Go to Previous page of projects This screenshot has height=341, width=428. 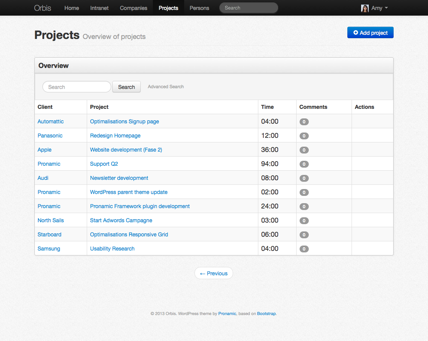(x=214, y=273)
